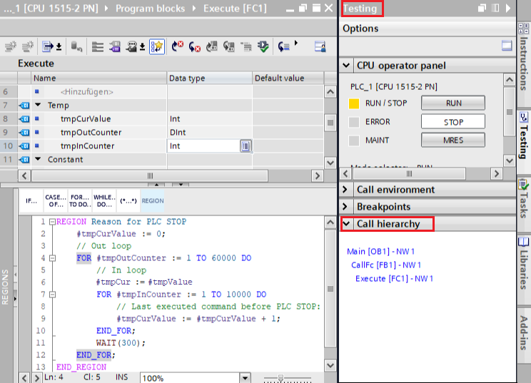Collapse the CPU operator panel section
The image size is (531, 383).
(x=346, y=65)
